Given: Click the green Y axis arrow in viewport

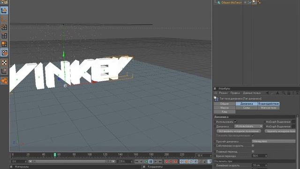Looking at the screenshot, I should tap(64, 54).
